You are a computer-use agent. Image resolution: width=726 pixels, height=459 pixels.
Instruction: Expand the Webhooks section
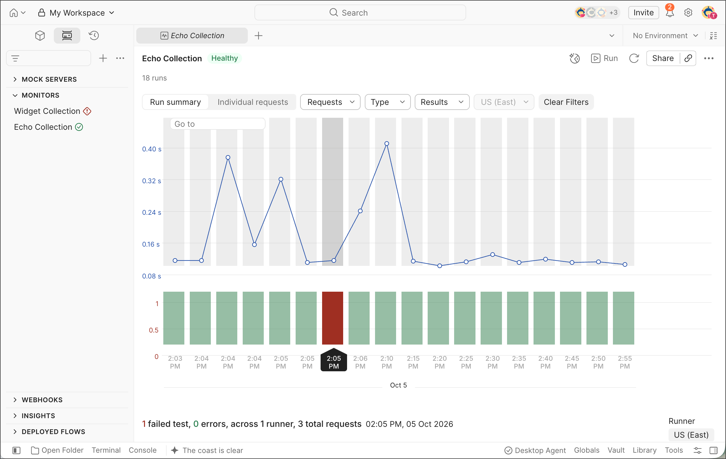[x=38, y=400]
